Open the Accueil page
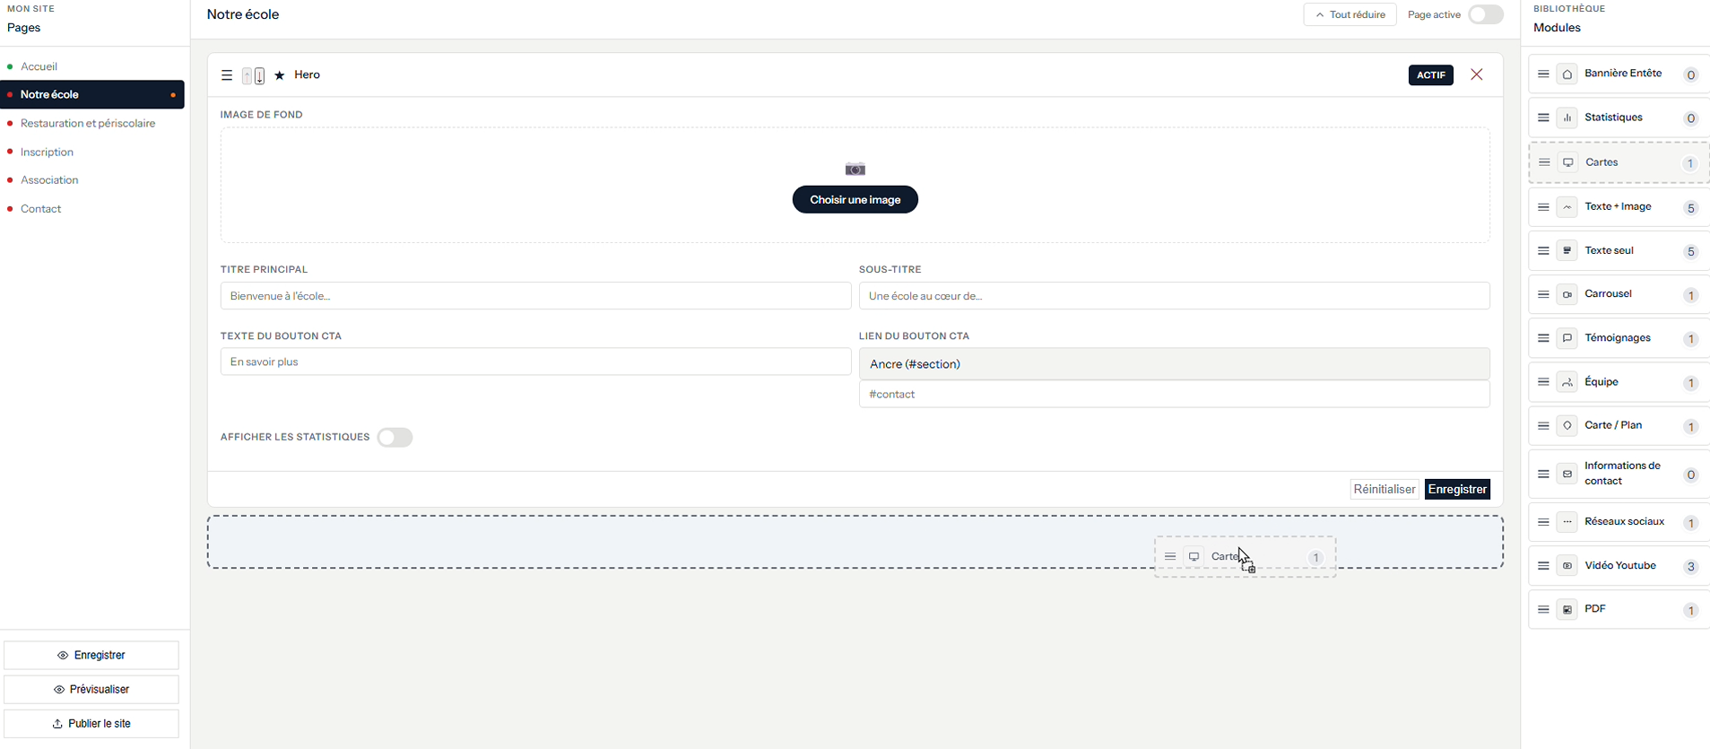The height and width of the screenshot is (749, 1710). coord(39,66)
